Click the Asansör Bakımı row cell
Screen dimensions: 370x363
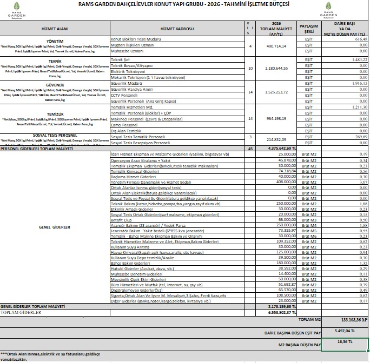click(177, 225)
